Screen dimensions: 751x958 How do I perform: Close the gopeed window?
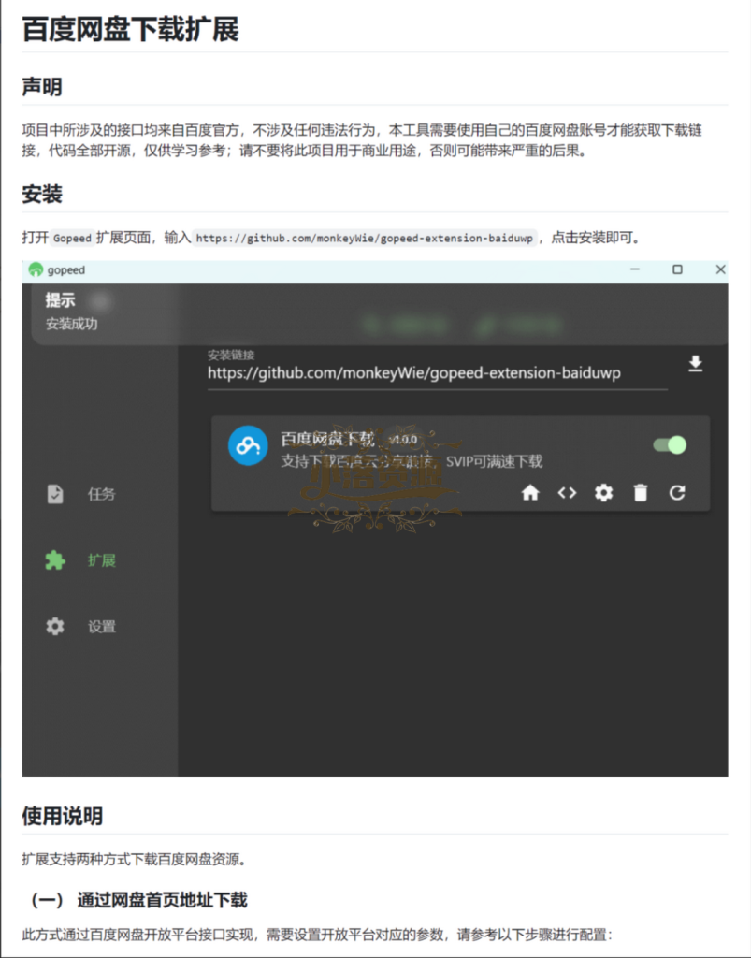click(x=720, y=269)
